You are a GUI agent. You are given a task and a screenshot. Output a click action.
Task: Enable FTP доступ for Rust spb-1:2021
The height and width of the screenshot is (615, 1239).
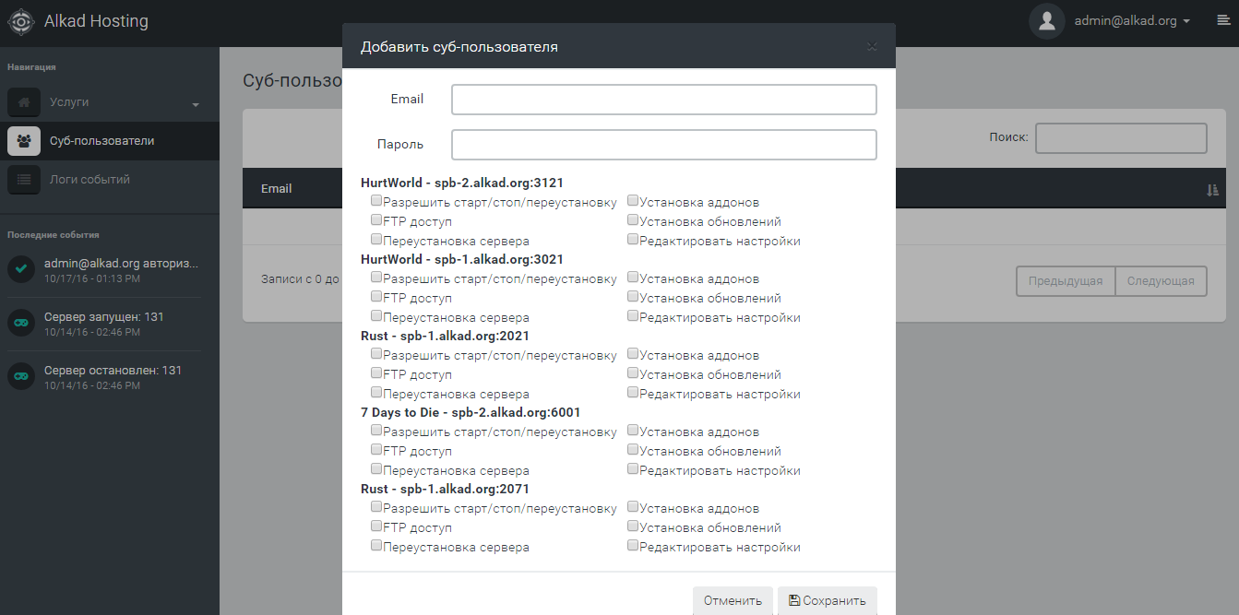tap(376, 373)
